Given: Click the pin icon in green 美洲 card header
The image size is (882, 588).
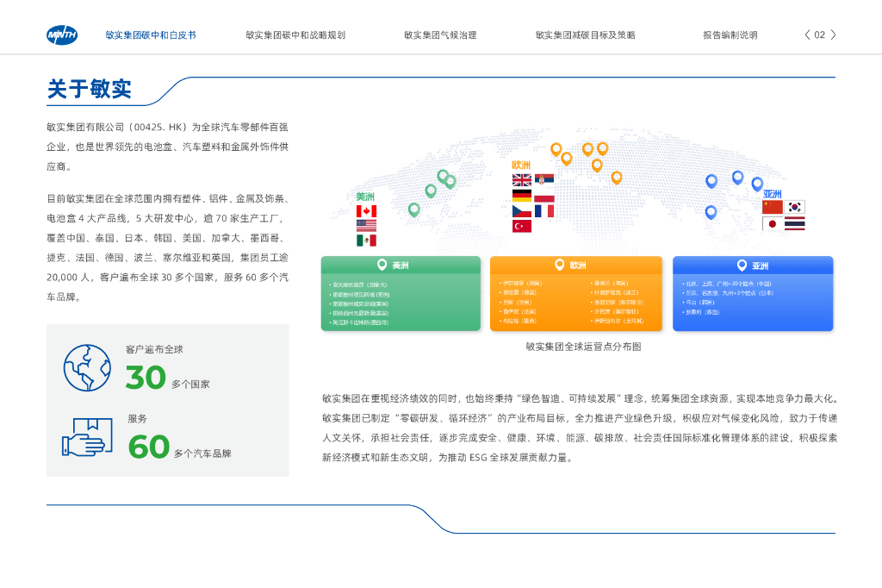Looking at the screenshot, I should pyautogui.click(x=382, y=265).
